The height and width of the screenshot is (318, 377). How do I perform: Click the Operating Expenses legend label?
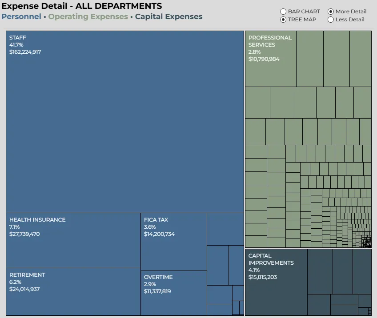(x=88, y=16)
